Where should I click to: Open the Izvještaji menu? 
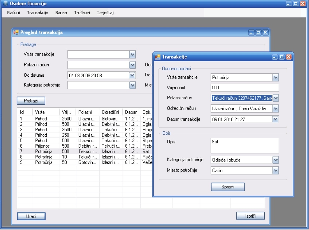coord(106,13)
